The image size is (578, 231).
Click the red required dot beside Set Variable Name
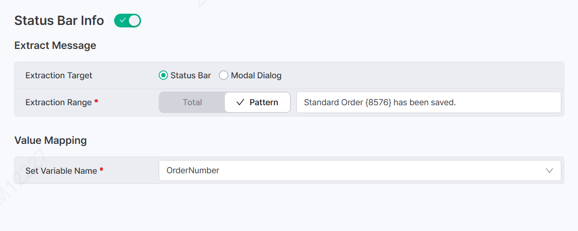tap(101, 169)
